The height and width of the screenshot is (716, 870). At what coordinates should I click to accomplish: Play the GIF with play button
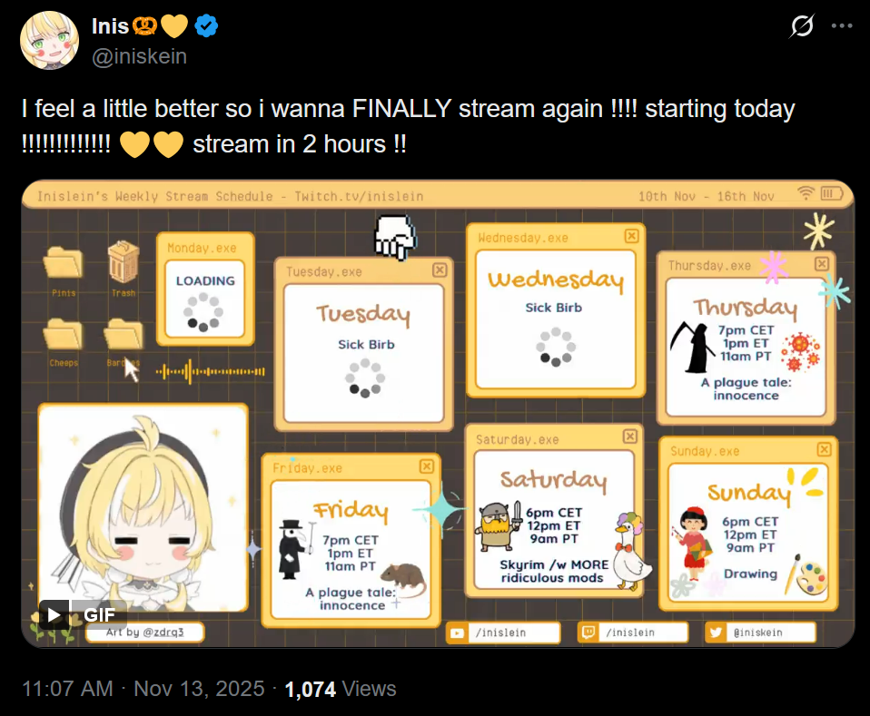pyautogui.click(x=54, y=614)
